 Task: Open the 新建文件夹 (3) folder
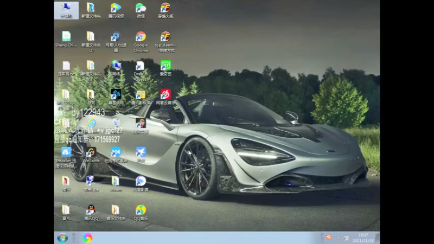coord(91,71)
